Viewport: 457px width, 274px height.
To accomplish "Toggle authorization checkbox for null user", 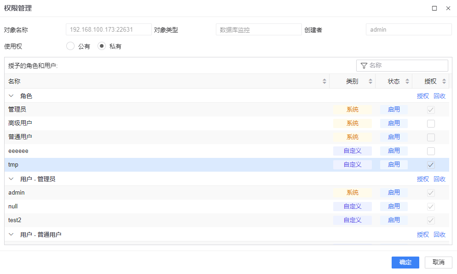I will pos(431,207).
